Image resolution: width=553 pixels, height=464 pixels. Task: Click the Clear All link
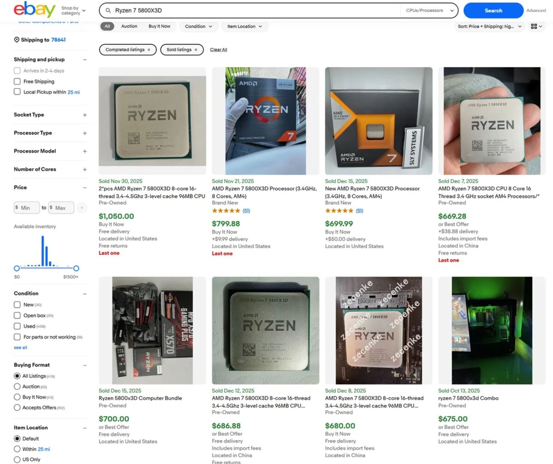pyautogui.click(x=218, y=49)
